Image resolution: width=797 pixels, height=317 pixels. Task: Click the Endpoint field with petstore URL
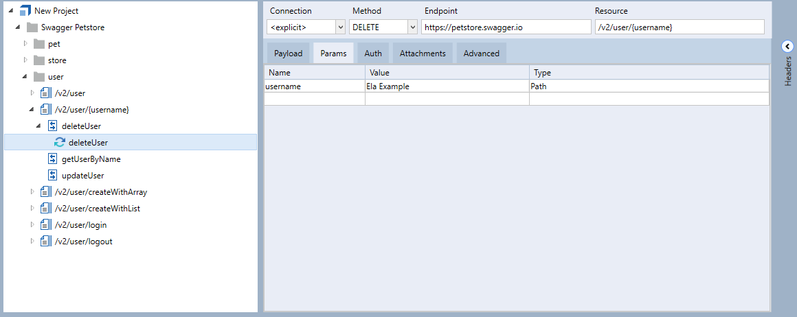tap(506, 27)
